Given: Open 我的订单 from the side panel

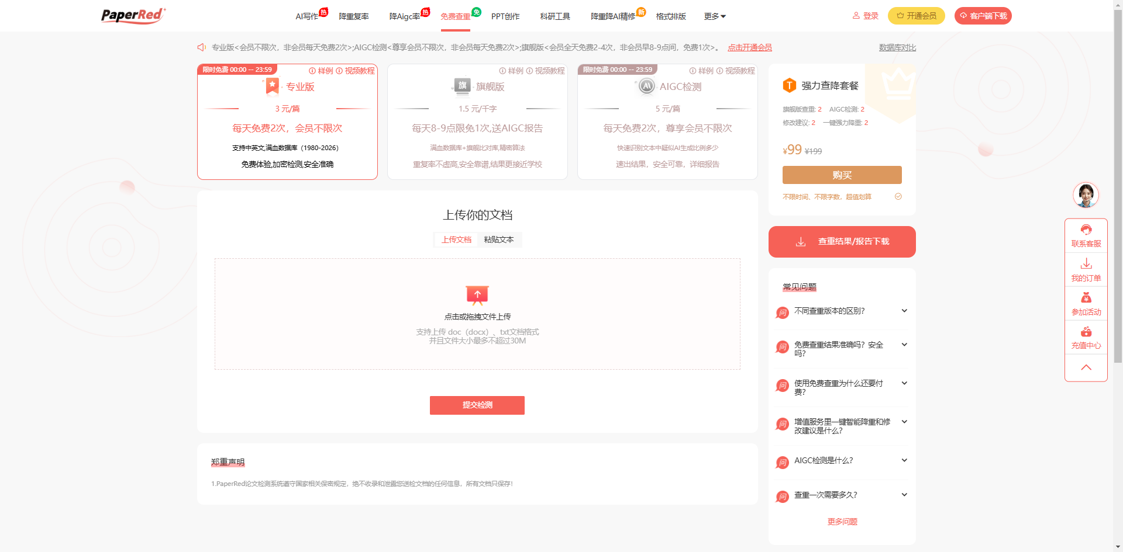Looking at the screenshot, I should point(1086,270).
